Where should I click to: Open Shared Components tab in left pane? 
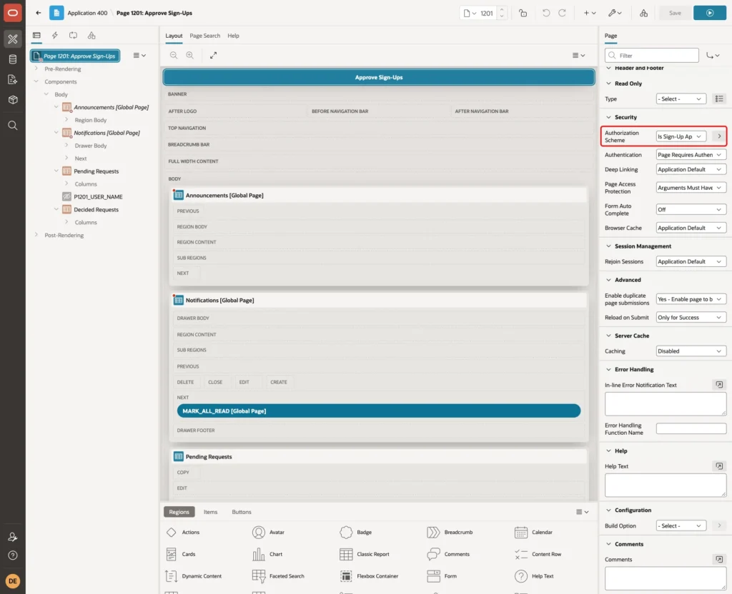point(91,36)
